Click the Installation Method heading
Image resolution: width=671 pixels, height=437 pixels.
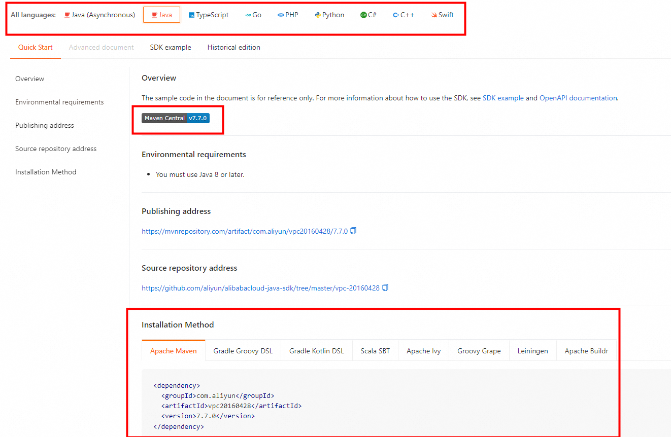click(178, 324)
